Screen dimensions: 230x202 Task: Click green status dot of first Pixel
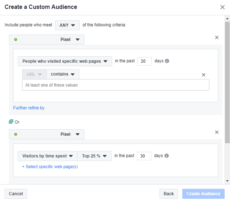16,40
